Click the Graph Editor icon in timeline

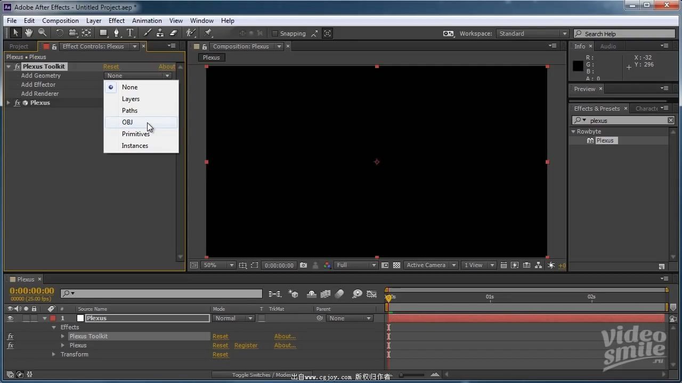coord(372,294)
